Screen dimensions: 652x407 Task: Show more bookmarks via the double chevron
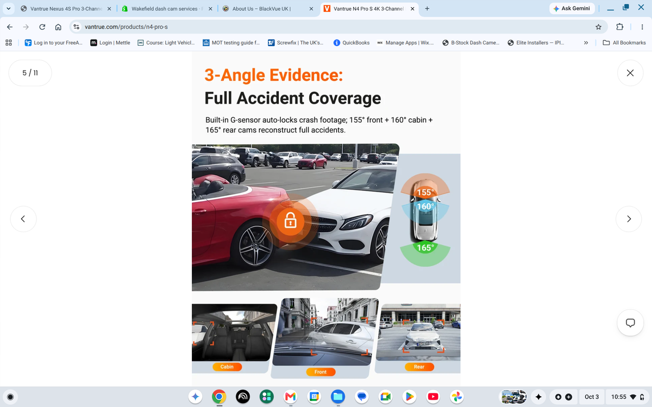tap(586, 42)
